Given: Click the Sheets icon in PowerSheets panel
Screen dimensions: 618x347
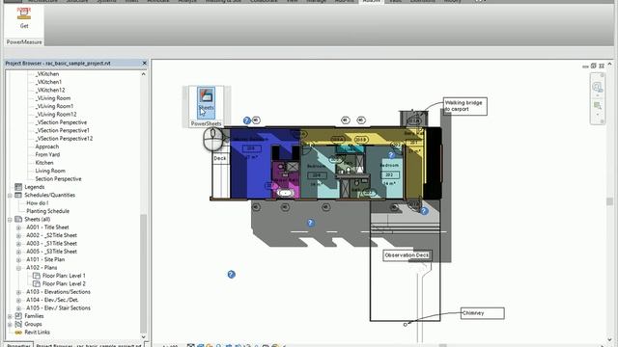Looking at the screenshot, I should [x=206, y=103].
